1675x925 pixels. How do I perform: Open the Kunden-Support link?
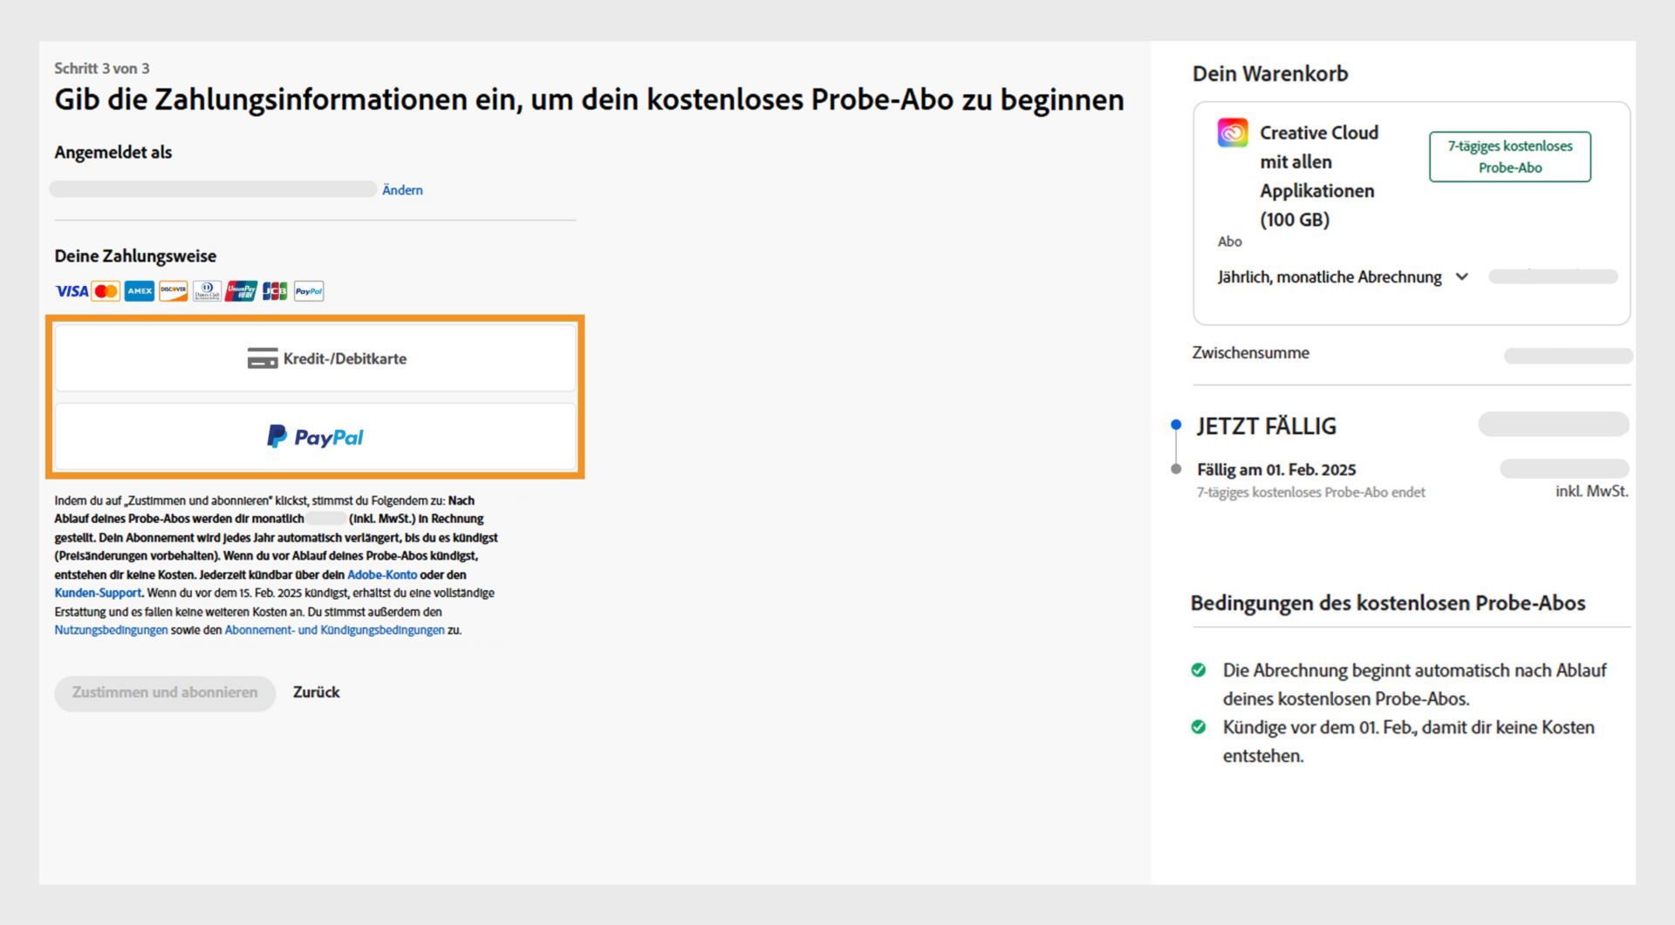pos(98,593)
